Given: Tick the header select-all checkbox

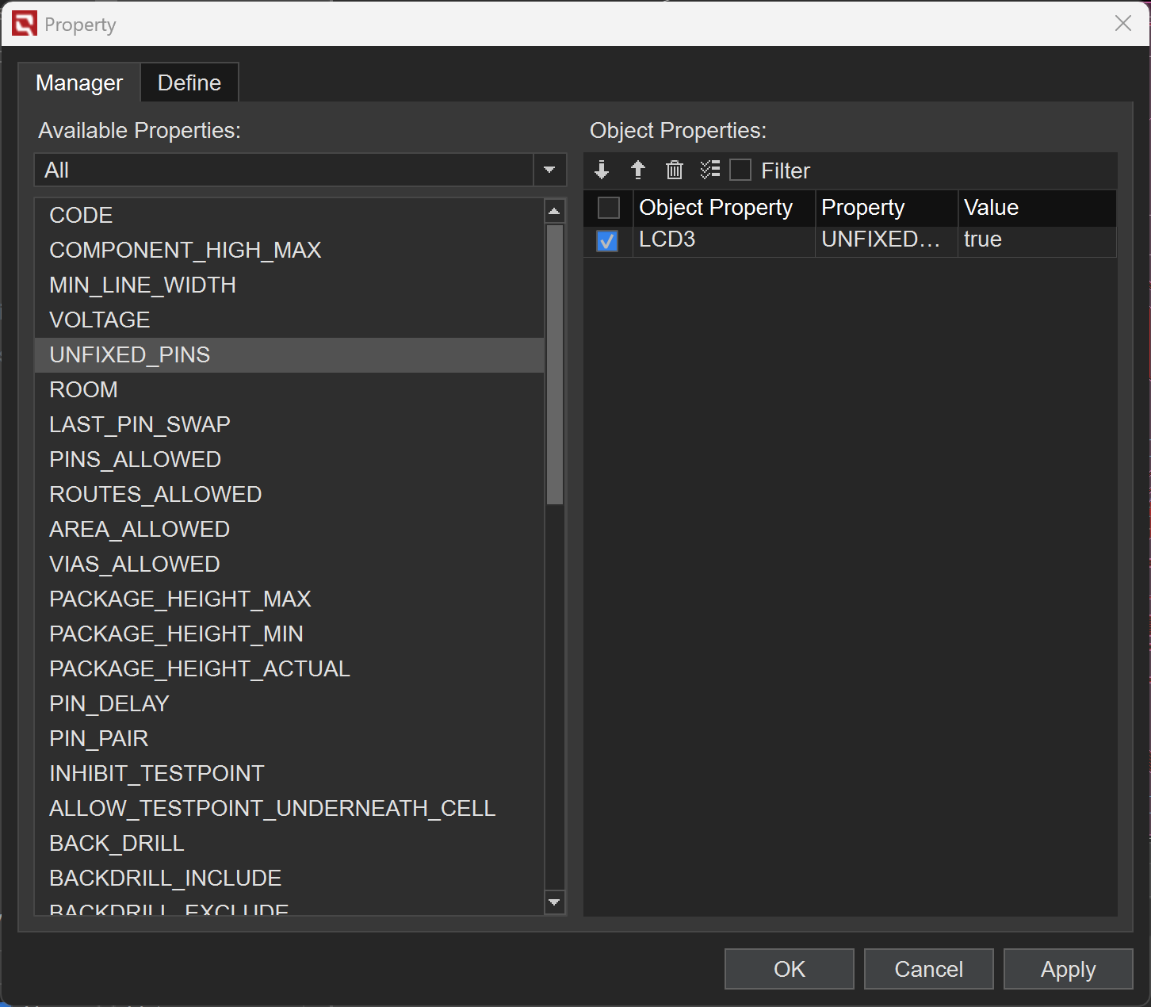Looking at the screenshot, I should click(608, 208).
